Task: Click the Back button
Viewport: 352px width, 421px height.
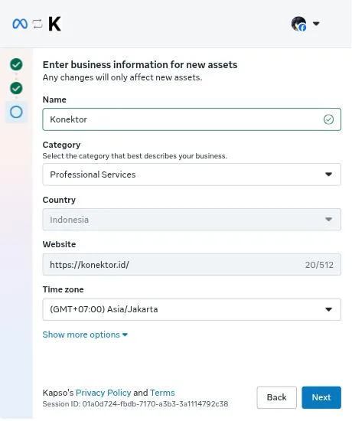Action: (277, 397)
